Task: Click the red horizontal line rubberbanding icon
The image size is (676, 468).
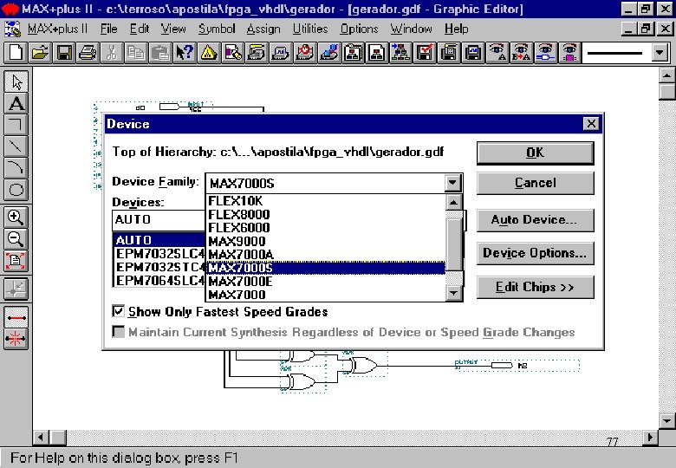Action: tap(16, 317)
